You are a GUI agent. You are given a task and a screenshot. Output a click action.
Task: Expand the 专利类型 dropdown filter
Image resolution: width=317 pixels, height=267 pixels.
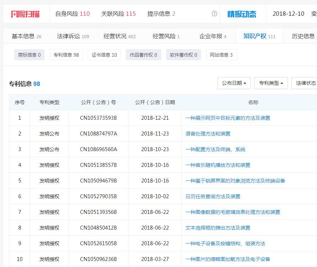tap(271, 83)
